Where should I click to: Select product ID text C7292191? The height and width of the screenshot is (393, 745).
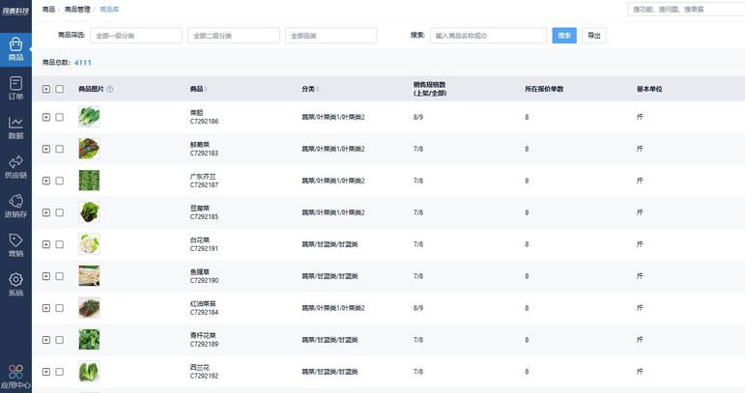pos(204,248)
